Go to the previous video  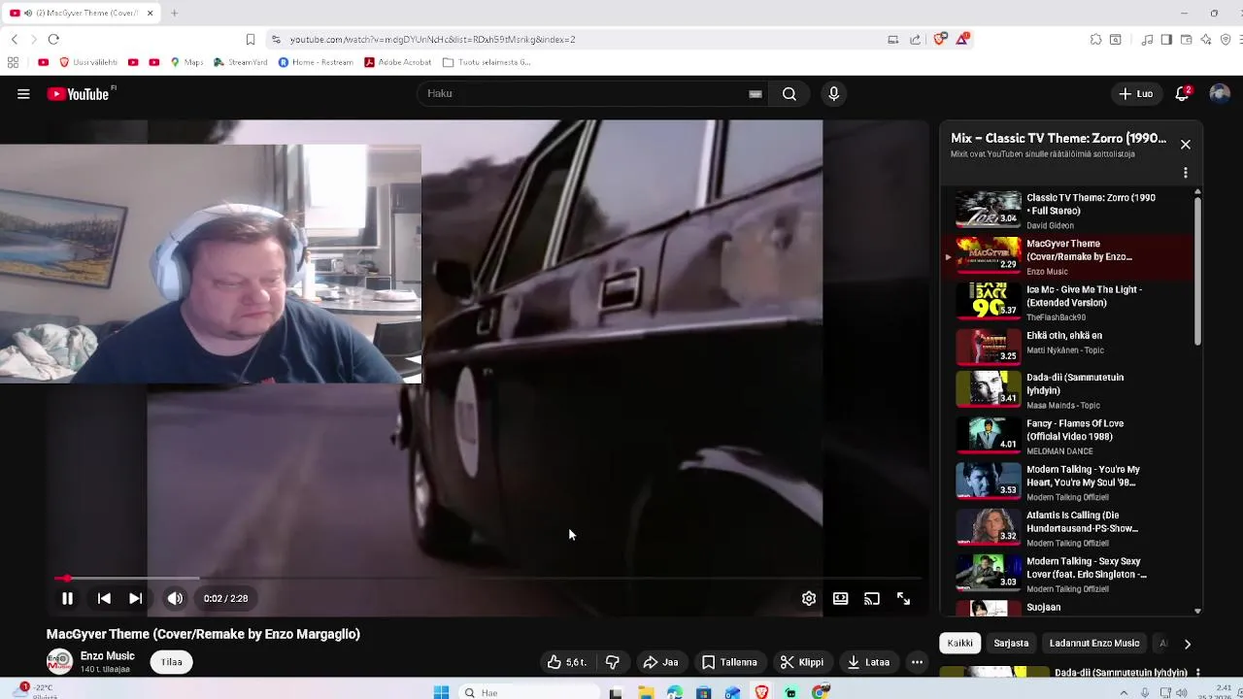(x=104, y=599)
